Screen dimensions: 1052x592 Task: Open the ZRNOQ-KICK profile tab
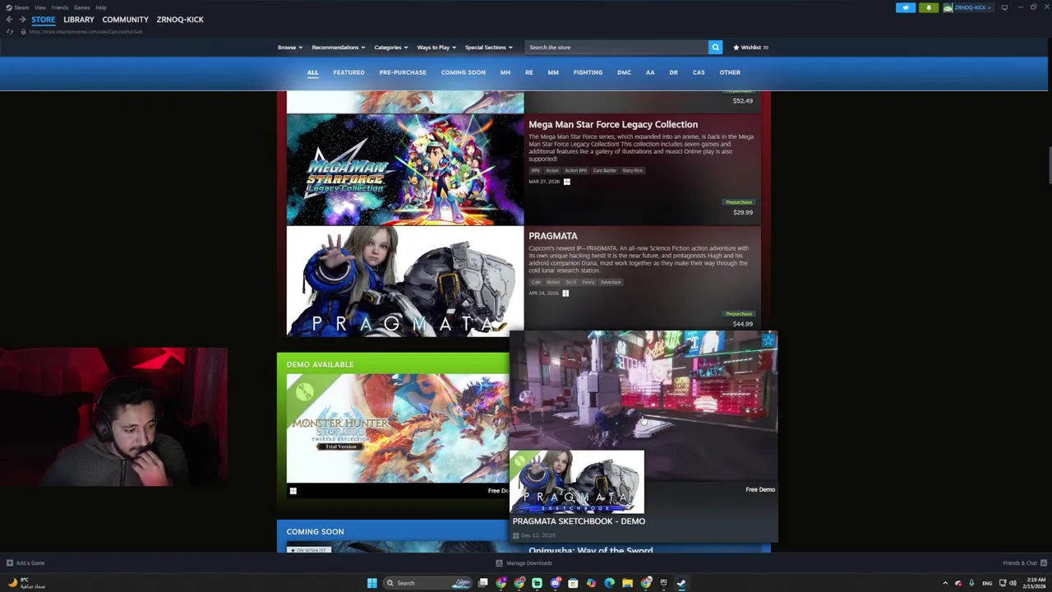coord(180,19)
